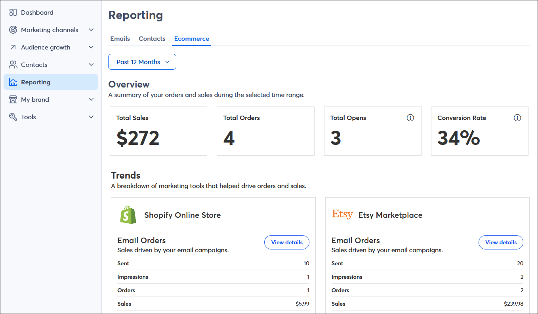538x314 pixels.
Task: Click the Conversion Rate info icon
Action: point(517,118)
